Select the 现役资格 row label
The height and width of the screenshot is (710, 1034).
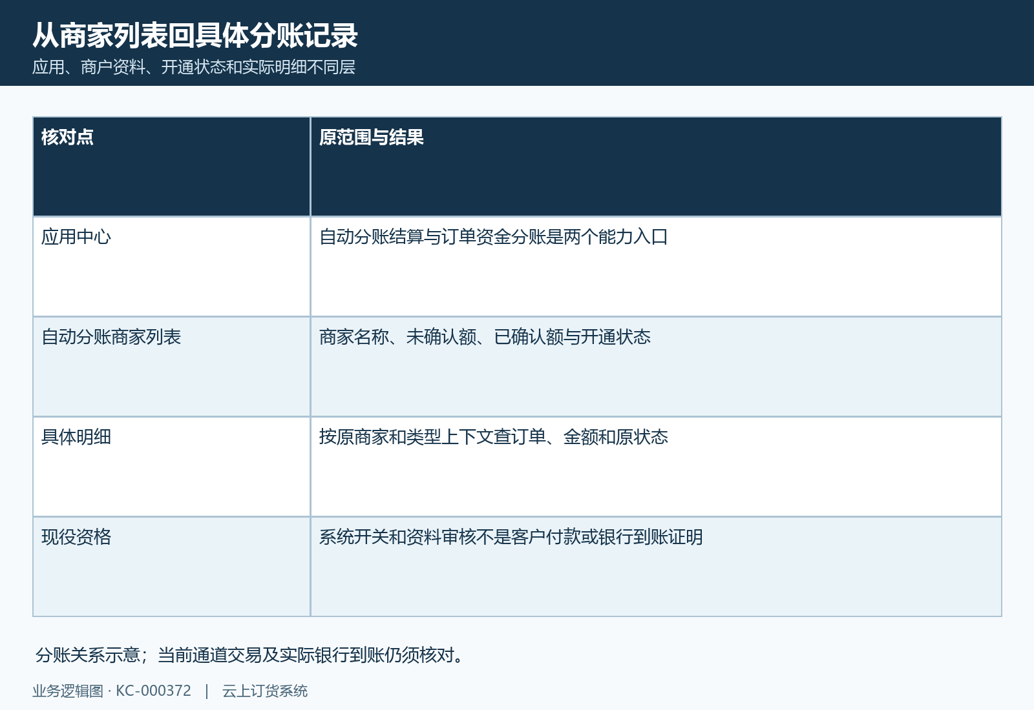click(x=76, y=537)
